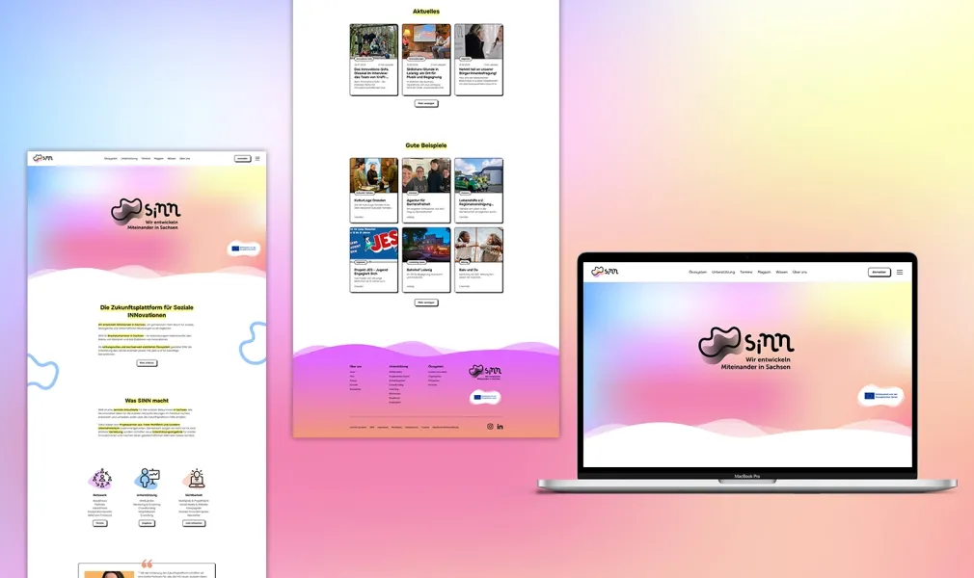This screenshot has height=578, width=974.
Task: Open the Agentur für Barrierefreiheit card
Action: click(426, 190)
